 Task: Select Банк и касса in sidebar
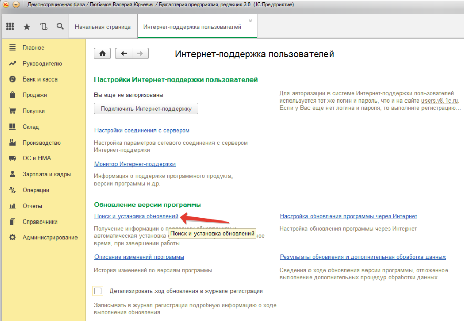coord(40,79)
